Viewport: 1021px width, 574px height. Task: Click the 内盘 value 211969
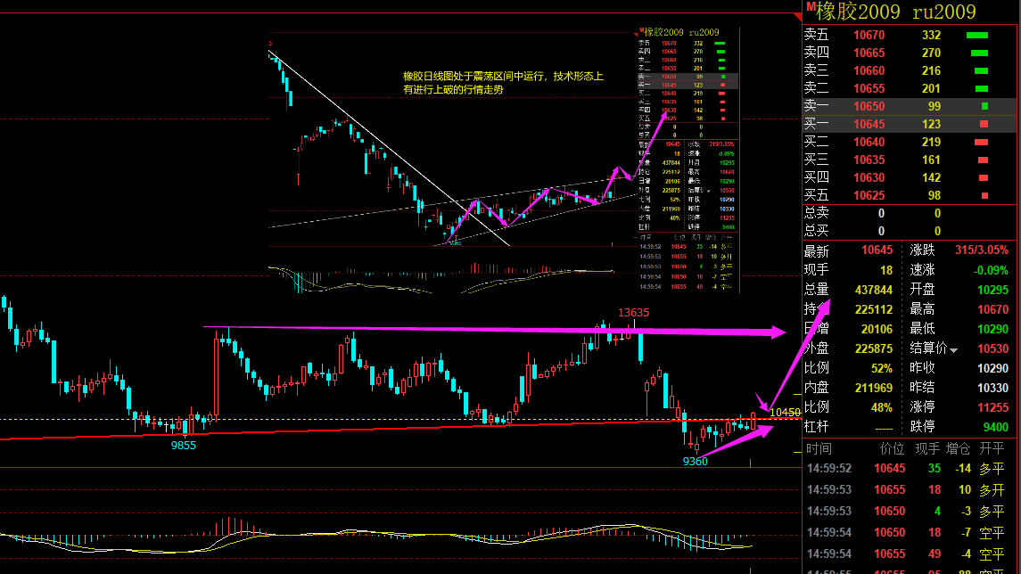pyautogui.click(x=873, y=388)
